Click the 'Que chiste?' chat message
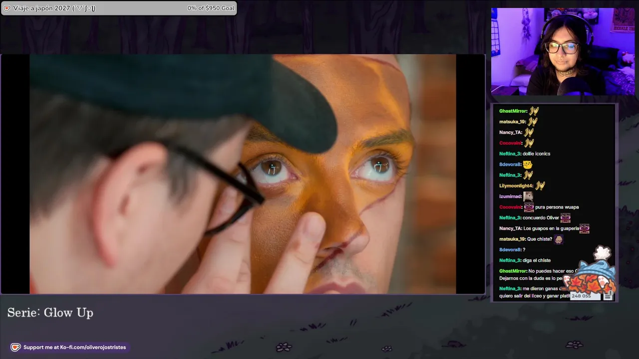This screenshot has height=359, width=639. (540, 239)
